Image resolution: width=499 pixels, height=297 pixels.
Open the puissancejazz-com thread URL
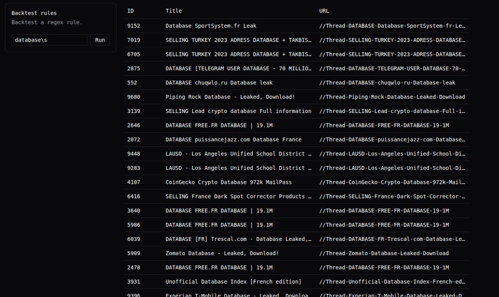point(392,139)
